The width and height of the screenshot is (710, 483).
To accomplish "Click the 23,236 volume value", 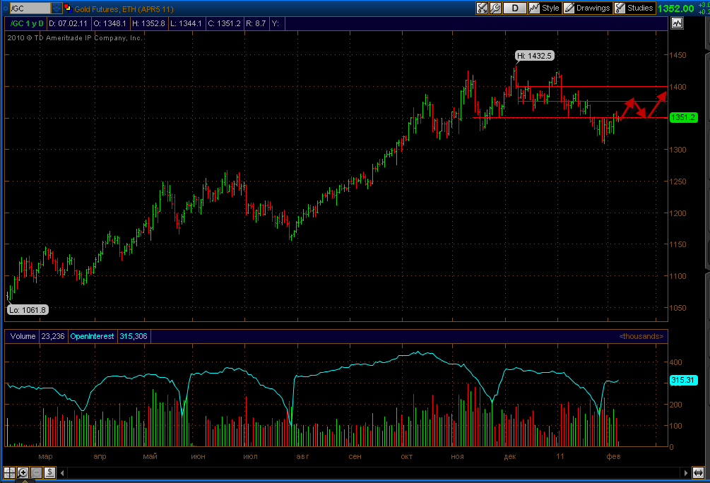I will pyautogui.click(x=53, y=336).
